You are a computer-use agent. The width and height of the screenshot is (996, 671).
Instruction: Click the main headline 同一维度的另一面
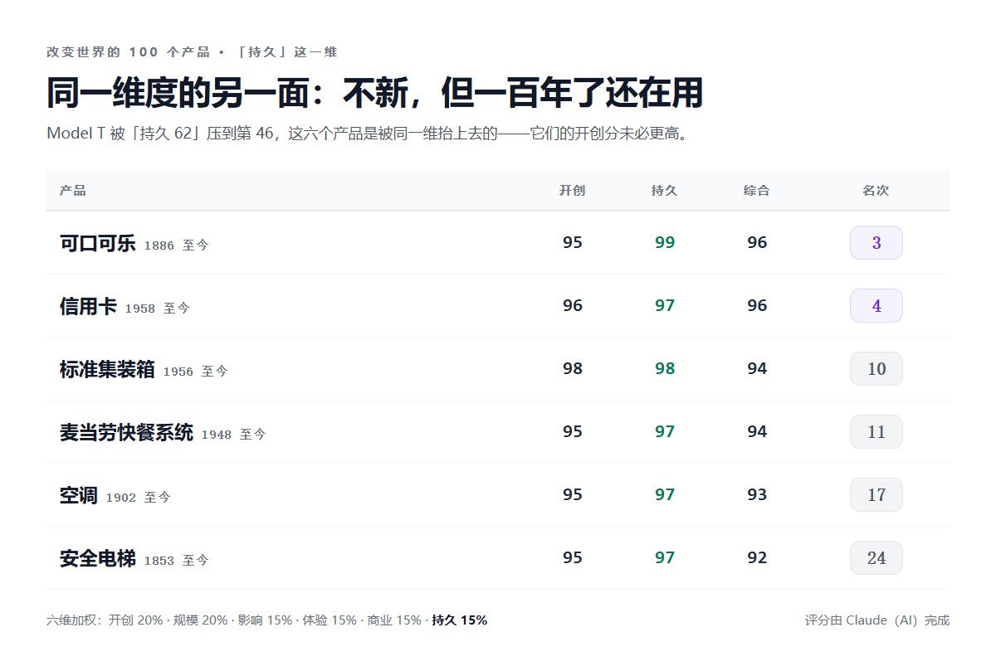pyautogui.click(x=375, y=93)
